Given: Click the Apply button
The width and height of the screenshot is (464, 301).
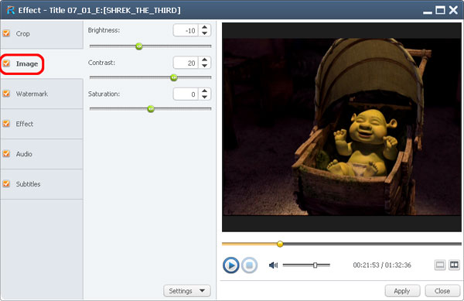Looking at the screenshot, I should (x=402, y=291).
